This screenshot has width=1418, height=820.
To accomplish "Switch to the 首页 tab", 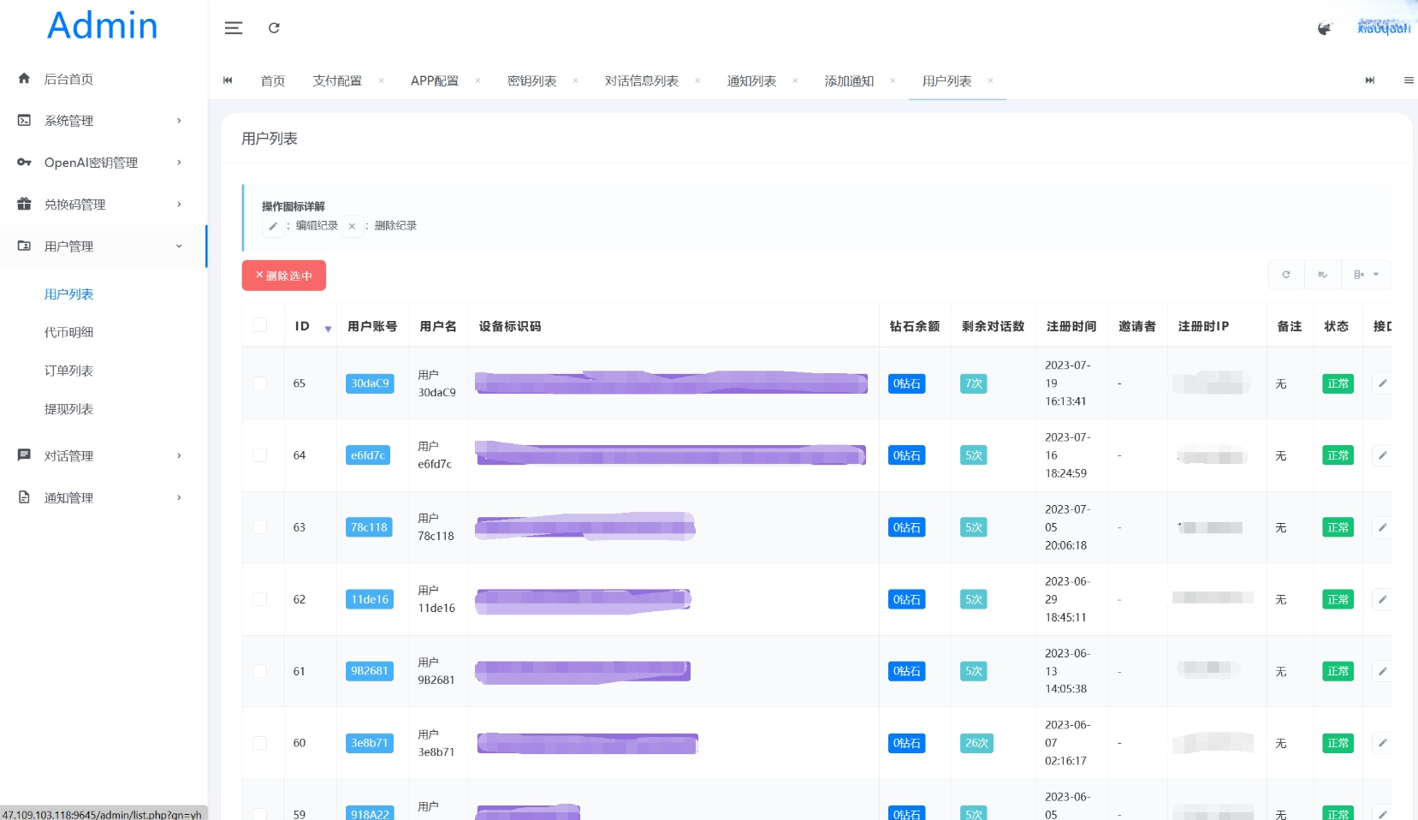I will [273, 80].
